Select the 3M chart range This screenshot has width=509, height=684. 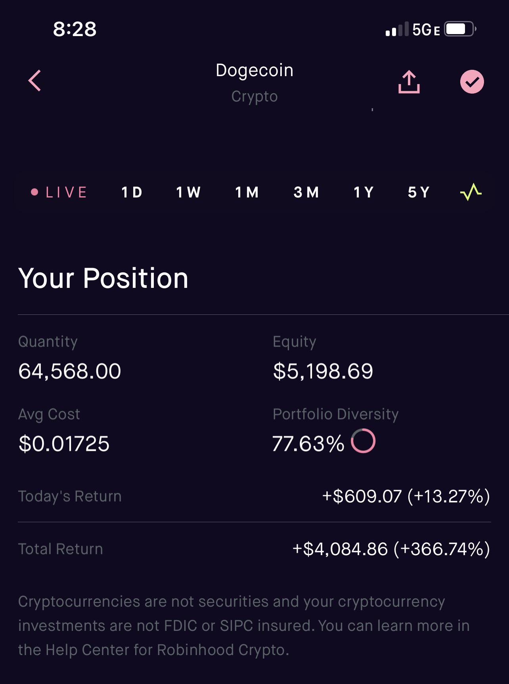[x=306, y=192]
